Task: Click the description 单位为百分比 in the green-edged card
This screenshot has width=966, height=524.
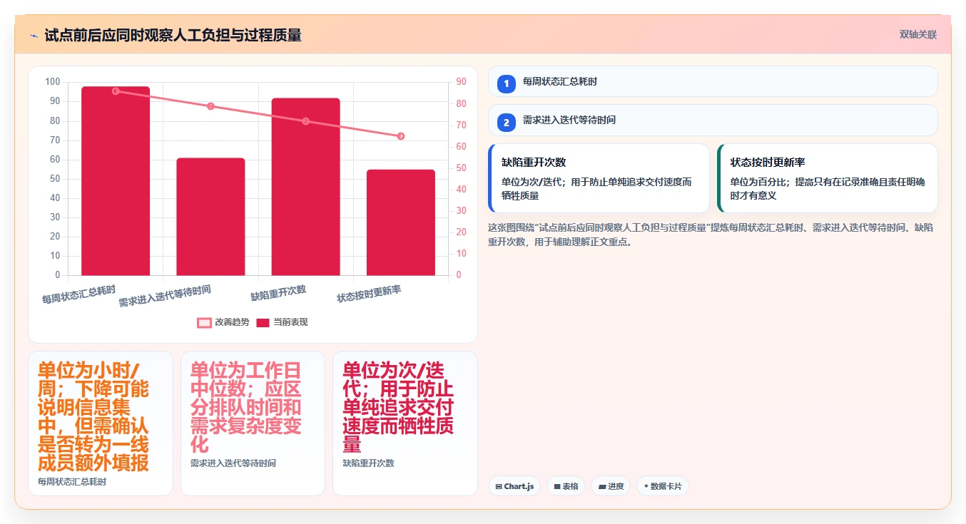Action: 828,188
